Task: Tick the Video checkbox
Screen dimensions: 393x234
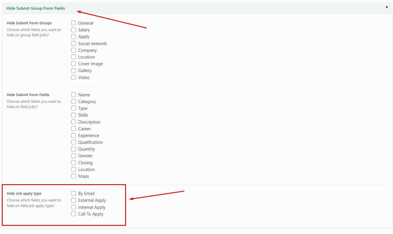Action: pyautogui.click(x=74, y=77)
